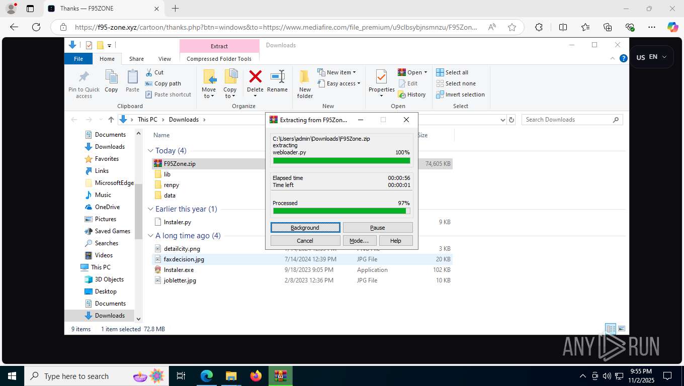The image size is (684, 386).
Task: Switch to details view button
Action: pyautogui.click(x=611, y=329)
